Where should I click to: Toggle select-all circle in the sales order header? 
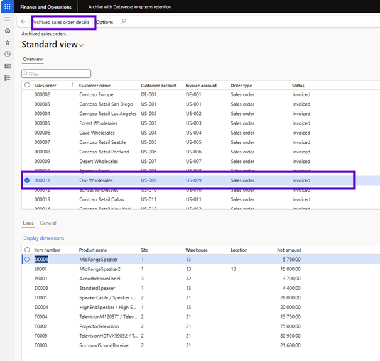pyautogui.click(x=27, y=85)
